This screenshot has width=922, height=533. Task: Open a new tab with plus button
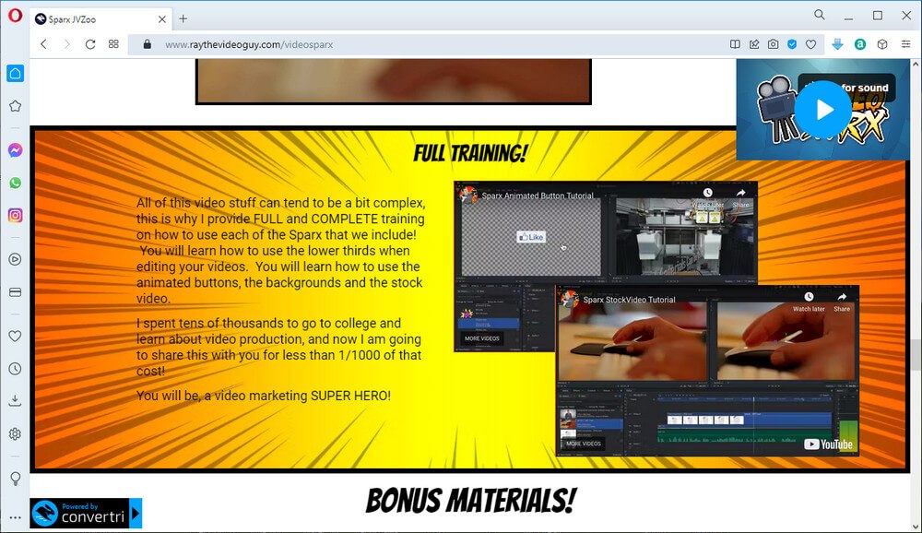(183, 18)
